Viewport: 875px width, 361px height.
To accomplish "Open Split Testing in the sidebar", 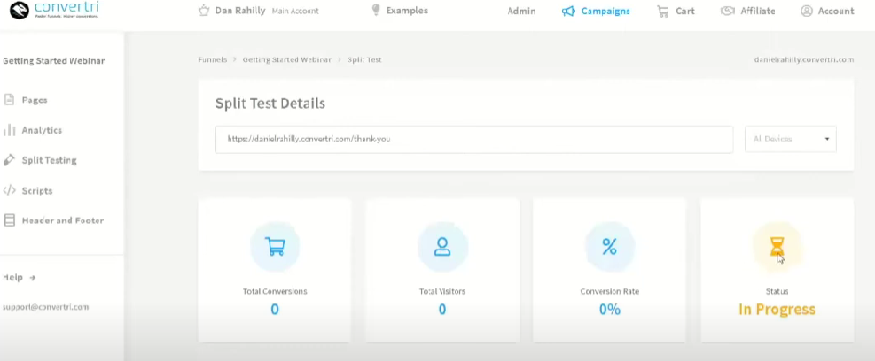I will point(49,160).
